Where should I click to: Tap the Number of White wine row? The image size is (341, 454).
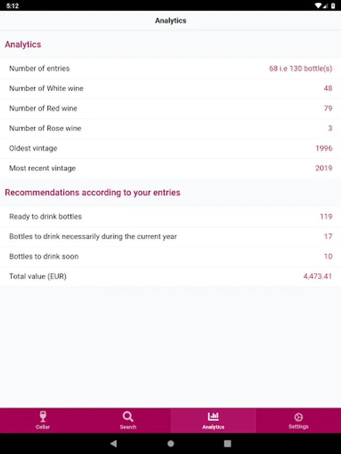tap(170, 88)
